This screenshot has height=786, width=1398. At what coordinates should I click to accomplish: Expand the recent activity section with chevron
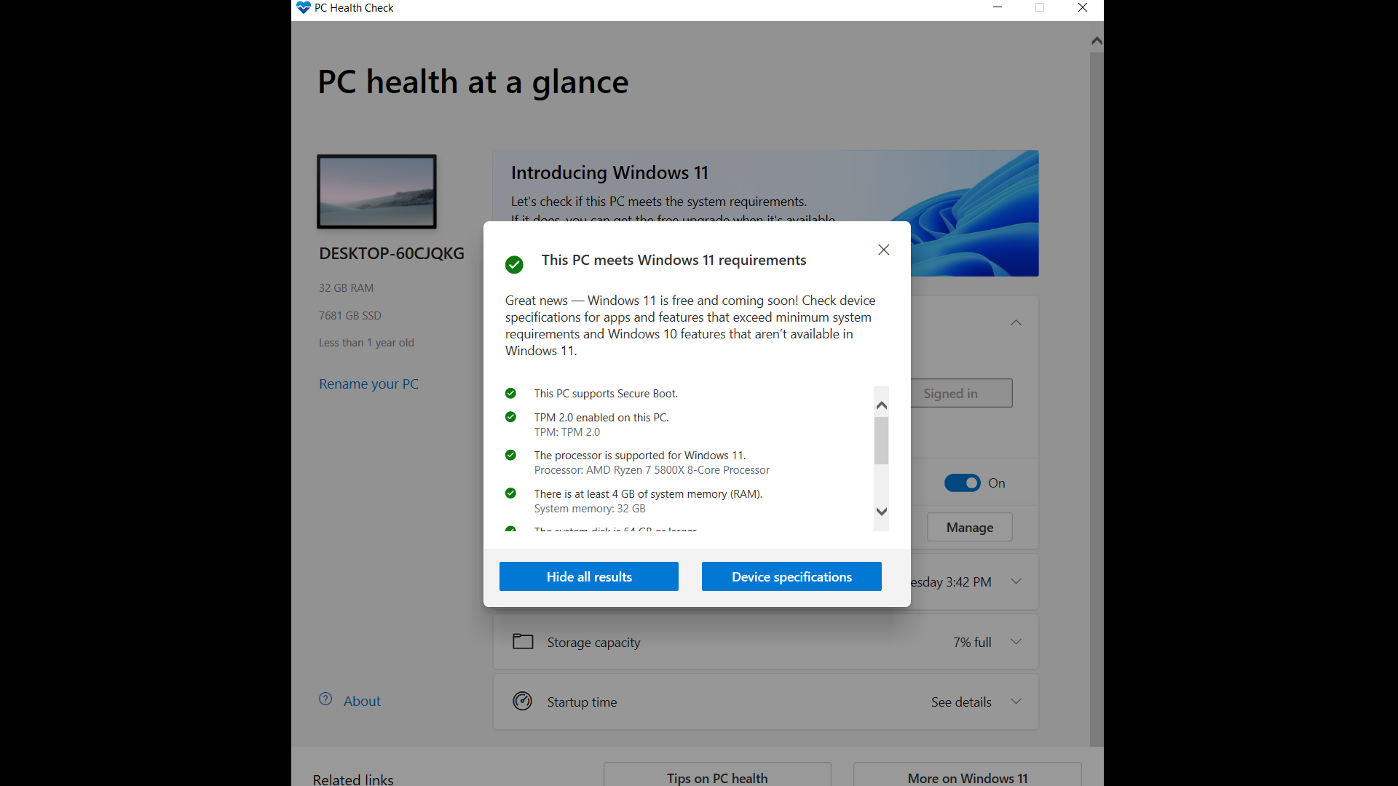click(1016, 581)
